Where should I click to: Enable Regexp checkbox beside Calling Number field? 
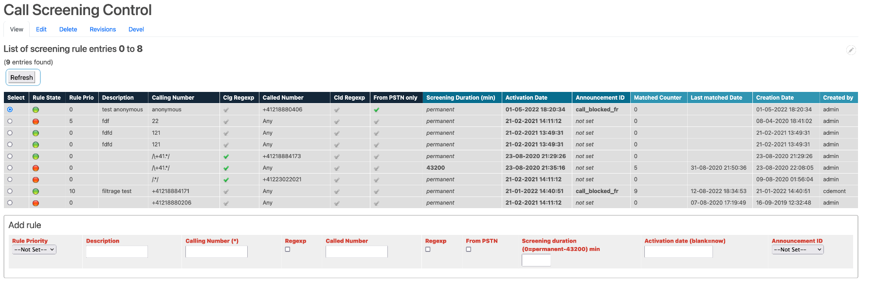point(288,249)
